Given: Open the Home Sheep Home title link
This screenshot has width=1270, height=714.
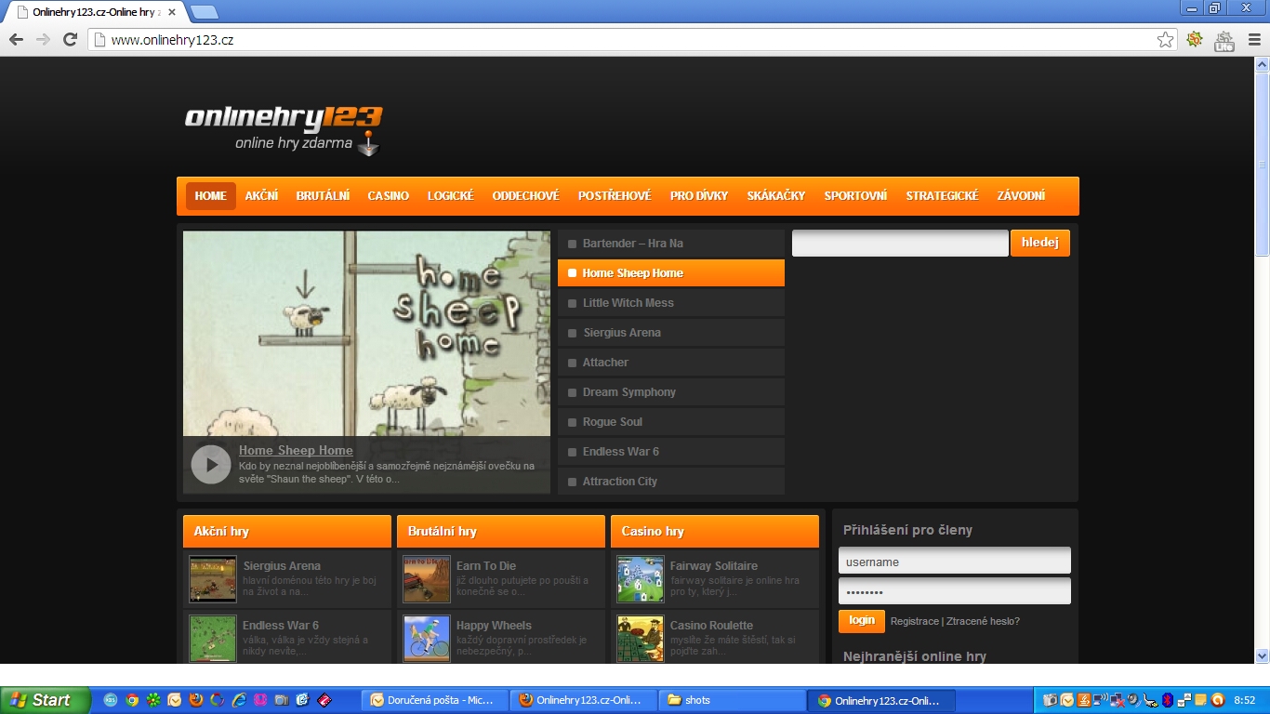Looking at the screenshot, I should coord(296,450).
